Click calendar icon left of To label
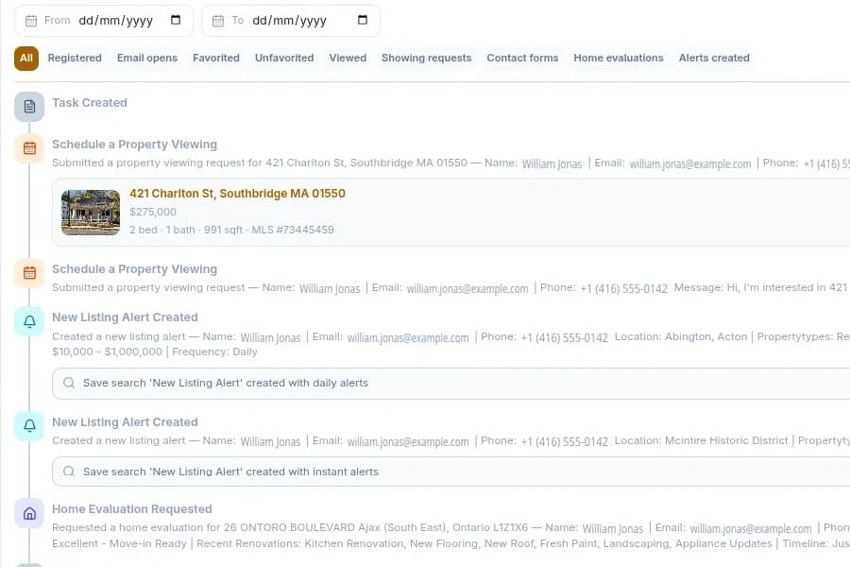Image resolution: width=850 pixels, height=567 pixels. point(218,21)
